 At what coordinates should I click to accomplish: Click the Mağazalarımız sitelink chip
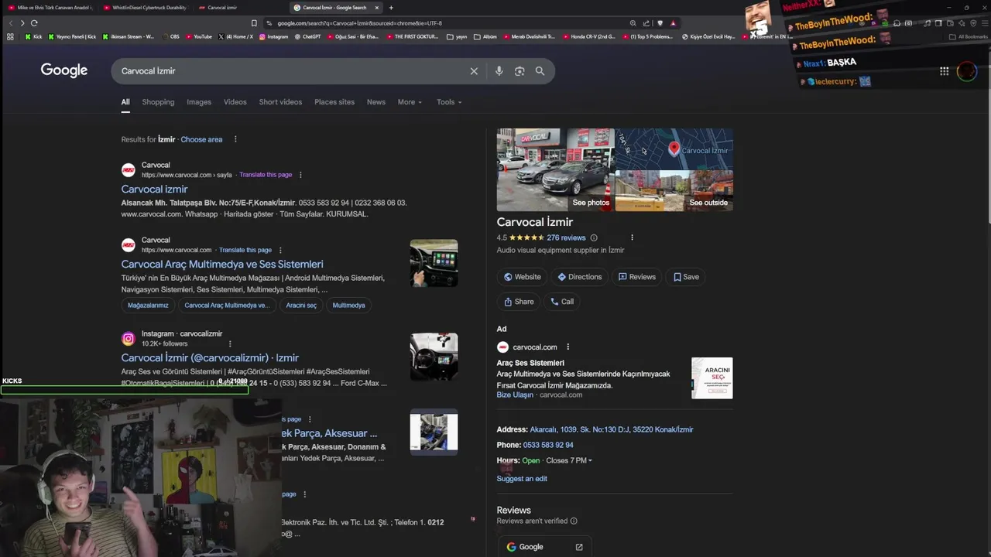148,306
